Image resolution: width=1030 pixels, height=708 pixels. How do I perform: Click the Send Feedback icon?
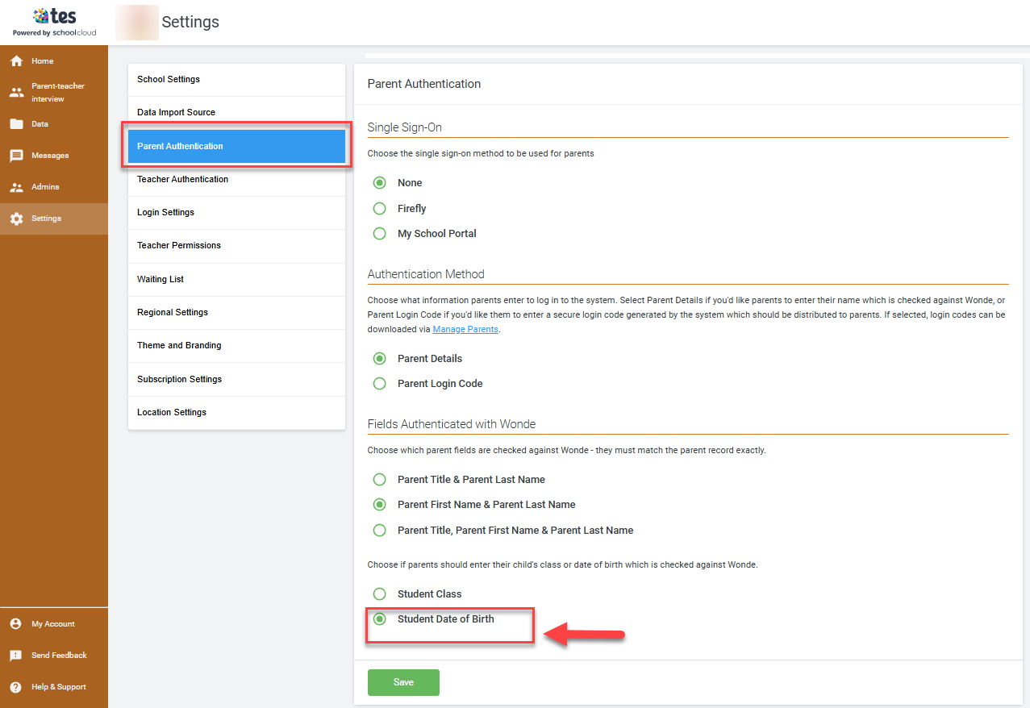tap(16, 656)
